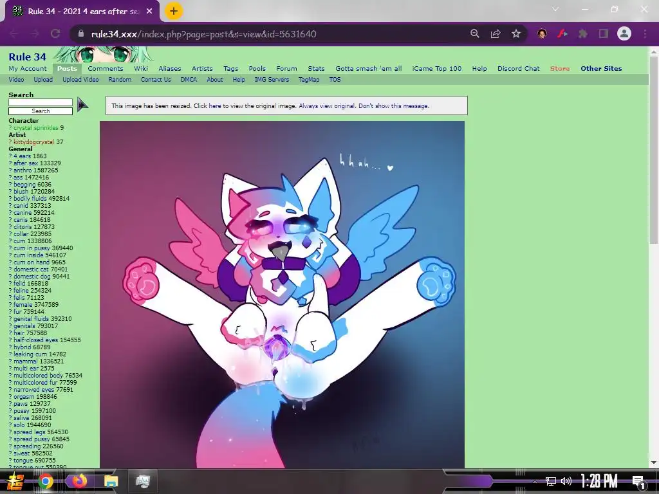The image size is (659, 494).
Task: Click the Random submenu link
Action: [x=120, y=79]
